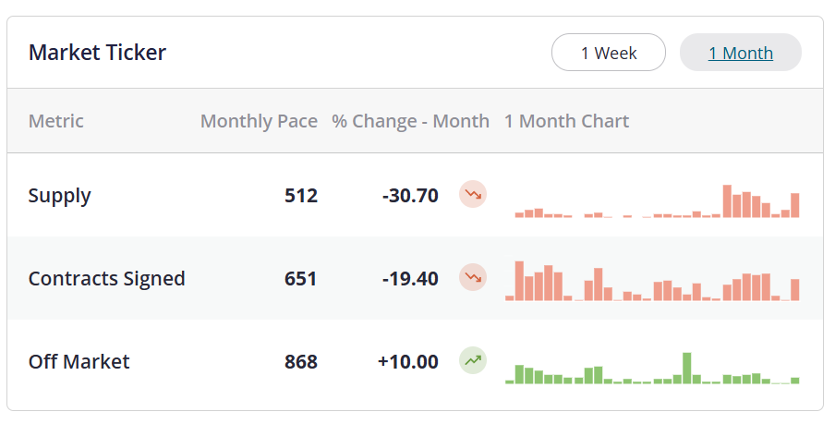Click the Supply change value -30.70
Image resolution: width=835 pixels, height=424 pixels.
coord(410,196)
